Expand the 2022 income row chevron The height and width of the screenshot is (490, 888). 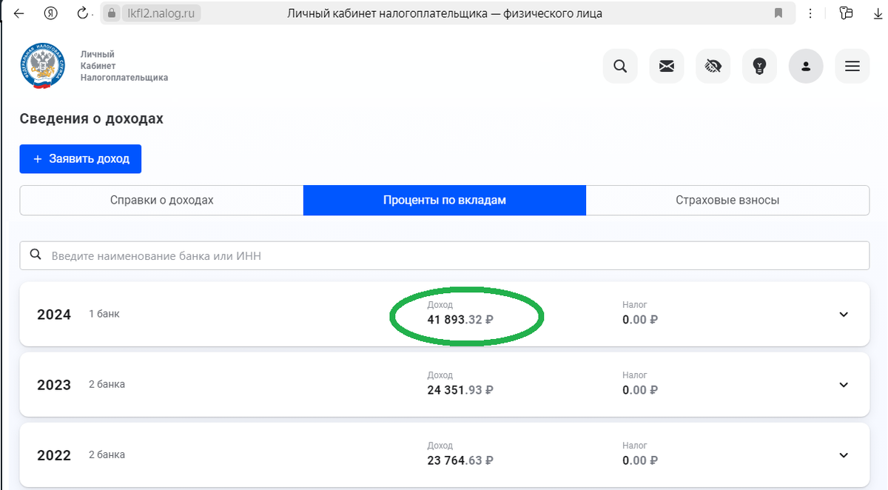(843, 455)
